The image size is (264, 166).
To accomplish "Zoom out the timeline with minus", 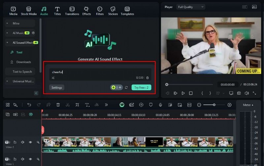I will point(199,105).
